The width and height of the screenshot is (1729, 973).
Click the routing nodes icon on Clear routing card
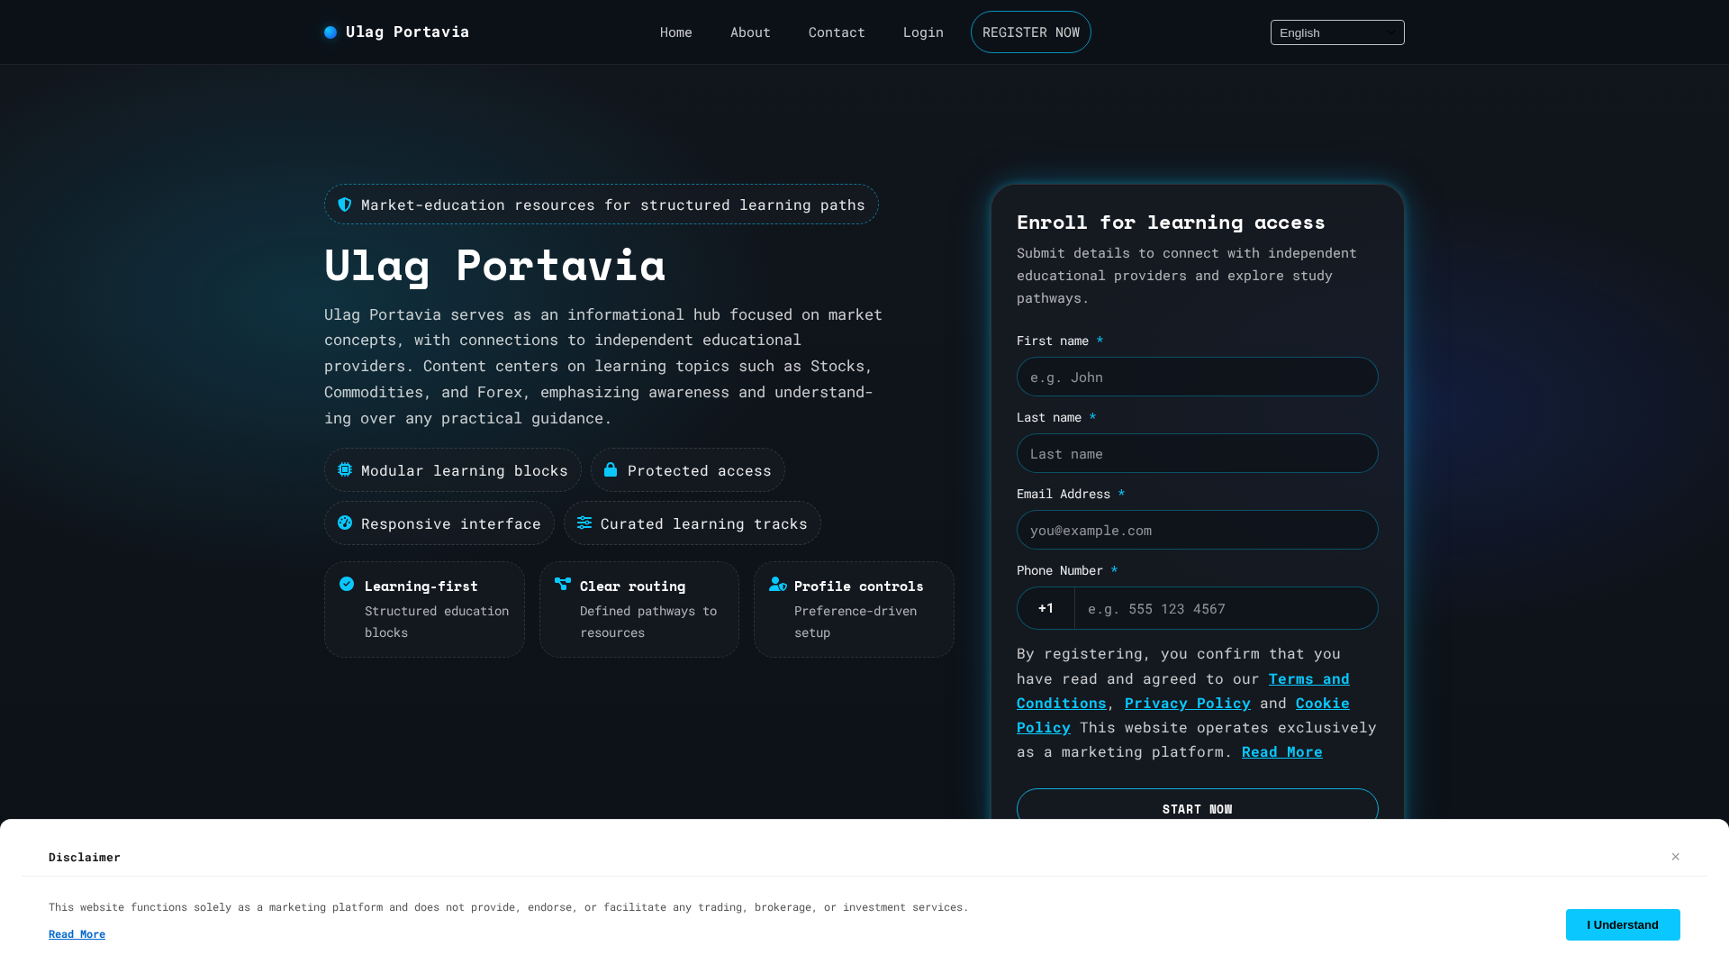563,584
